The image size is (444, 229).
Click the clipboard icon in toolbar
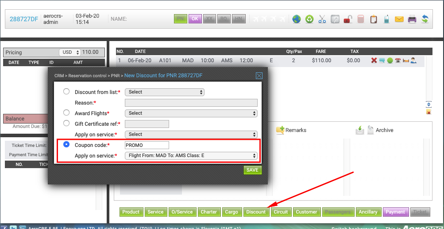click(x=374, y=19)
